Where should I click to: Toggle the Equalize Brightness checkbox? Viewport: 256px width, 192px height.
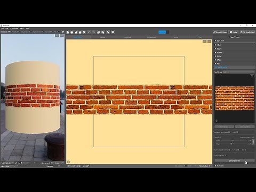(x=229, y=132)
